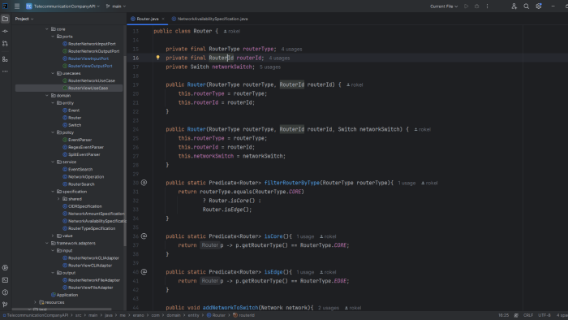Viewport: 568px width, 320px height.
Task: Run the current file
Action: coord(467,6)
